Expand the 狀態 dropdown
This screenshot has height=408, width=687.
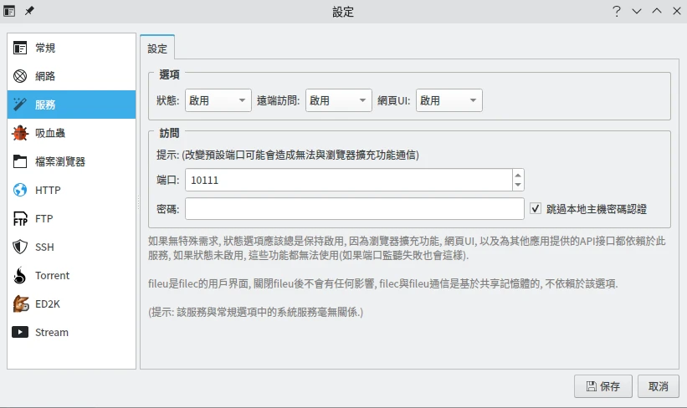pos(218,100)
